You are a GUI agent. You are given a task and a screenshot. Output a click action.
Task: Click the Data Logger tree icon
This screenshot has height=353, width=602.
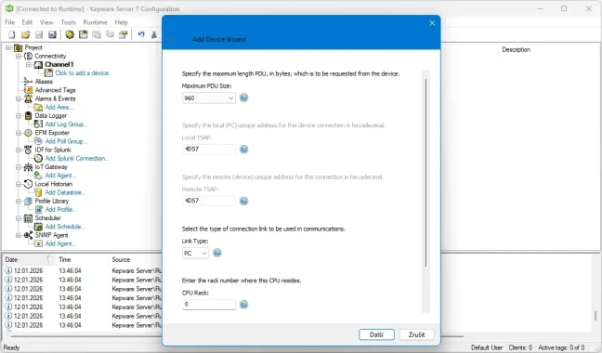click(x=28, y=115)
